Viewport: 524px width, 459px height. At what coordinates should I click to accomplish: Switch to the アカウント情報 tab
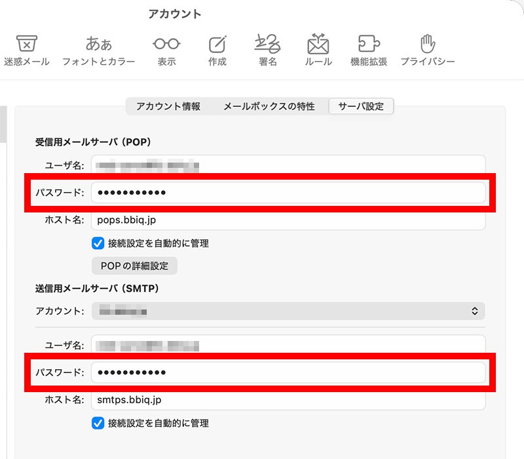[168, 106]
